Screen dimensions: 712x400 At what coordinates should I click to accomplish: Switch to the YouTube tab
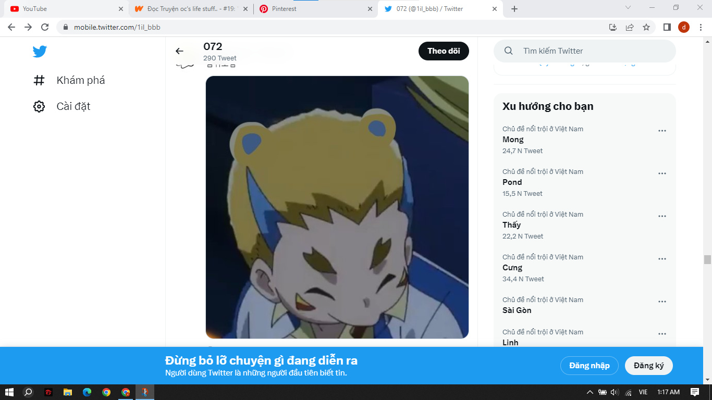click(x=63, y=9)
